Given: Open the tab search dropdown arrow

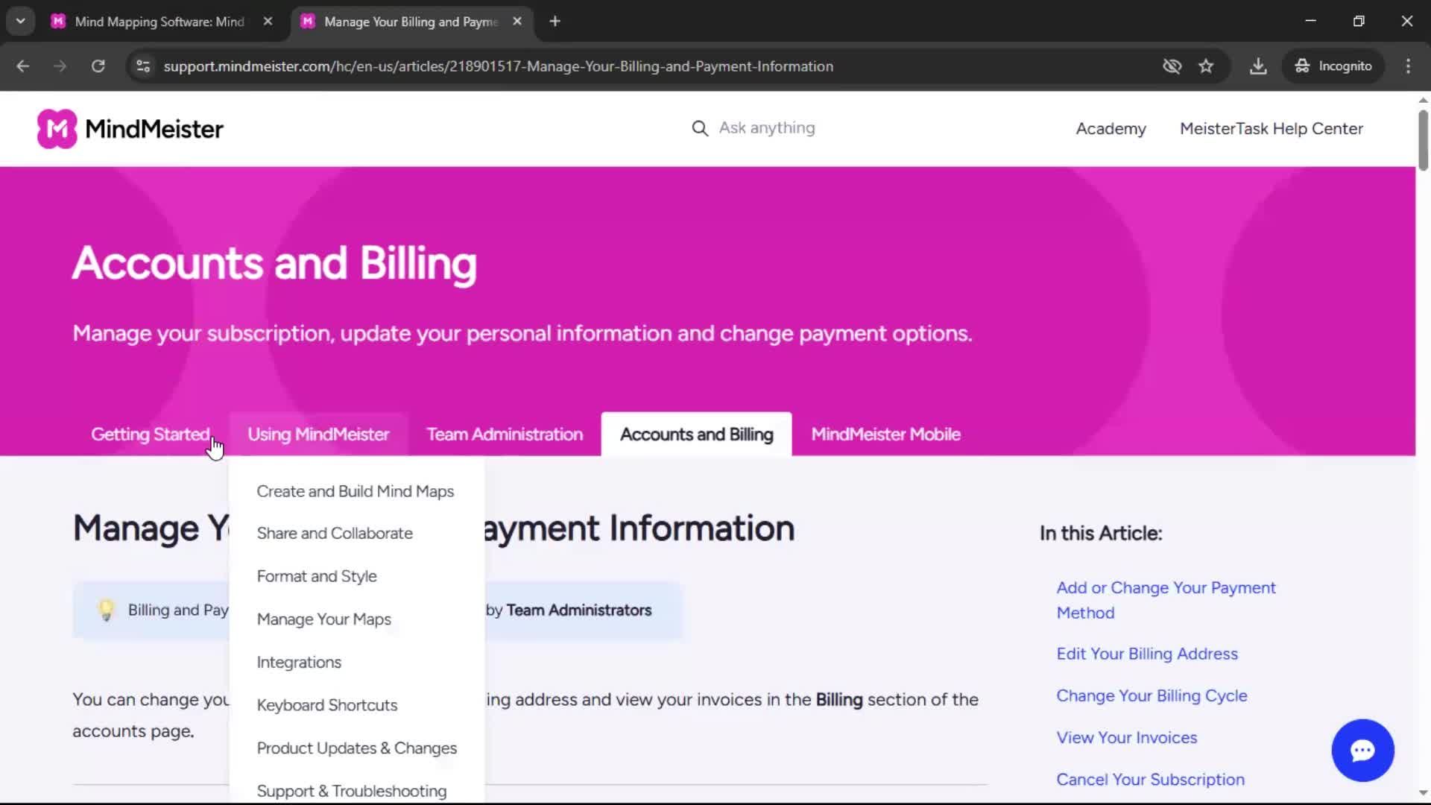Looking at the screenshot, I should point(21,22).
